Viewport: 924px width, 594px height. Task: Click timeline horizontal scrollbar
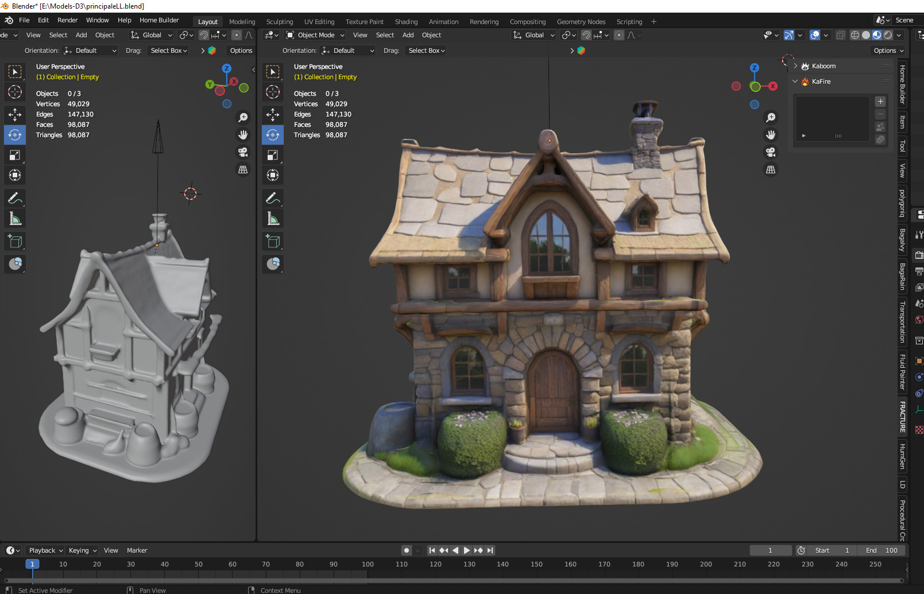coord(454,580)
